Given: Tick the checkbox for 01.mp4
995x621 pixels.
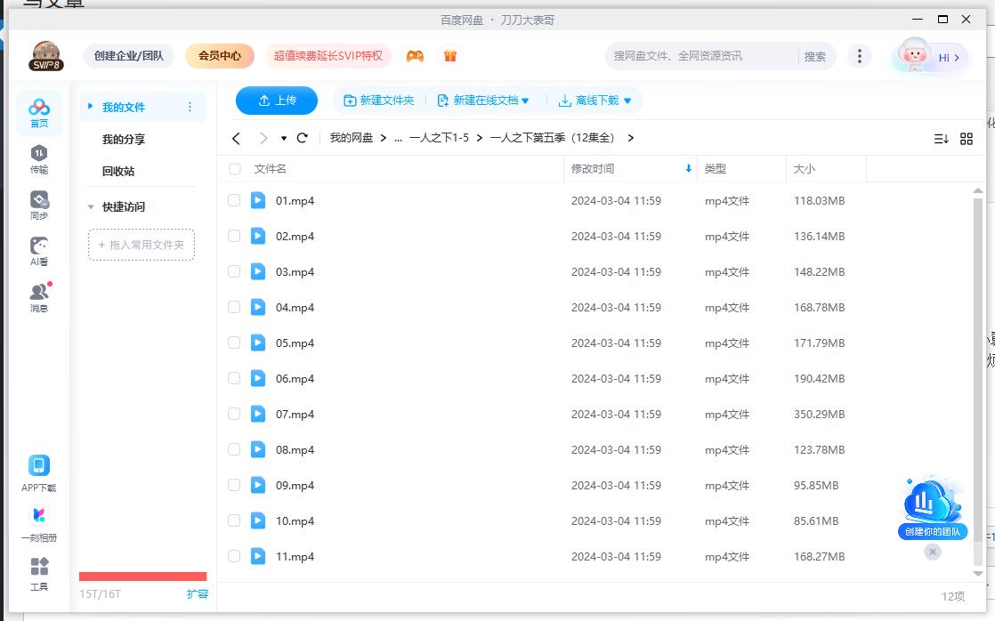Looking at the screenshot, I should point(234,201).
